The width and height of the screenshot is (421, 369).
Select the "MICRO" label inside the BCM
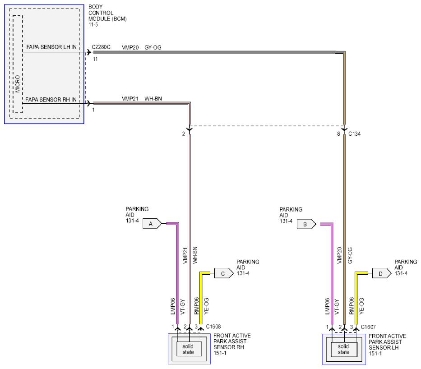pos(18,84)
